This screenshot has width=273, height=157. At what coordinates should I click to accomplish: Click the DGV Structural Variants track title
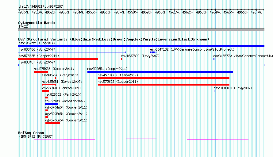coord(113,39)
